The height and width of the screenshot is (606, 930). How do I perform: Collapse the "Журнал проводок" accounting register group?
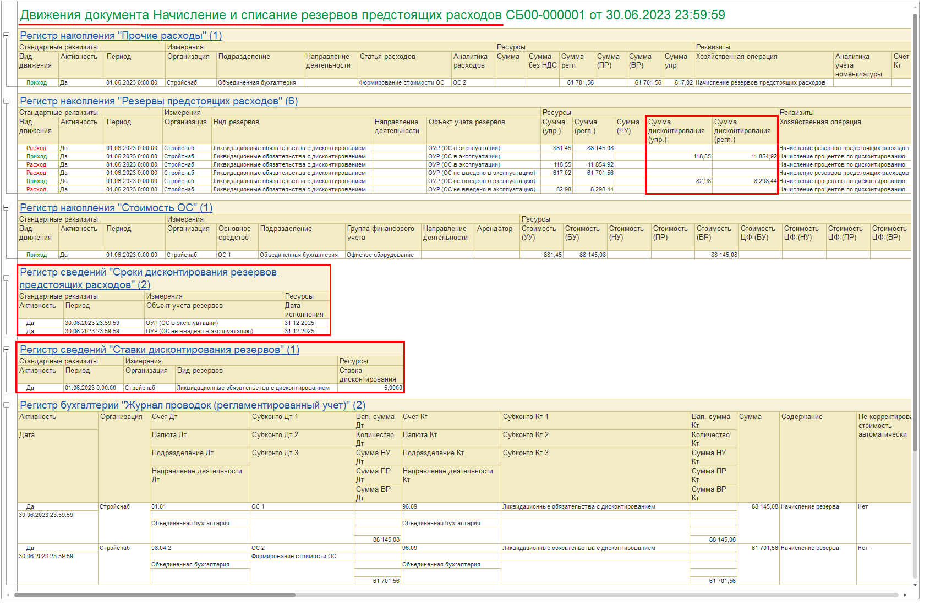(7, 405)
